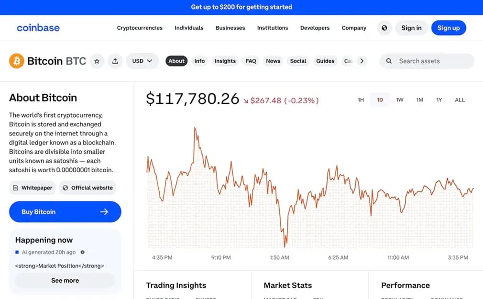The height and width of the screenshot is (299, 483).
Task: Click the globe language selector icon
Action: pyautogui.click(x=384, y=28)
